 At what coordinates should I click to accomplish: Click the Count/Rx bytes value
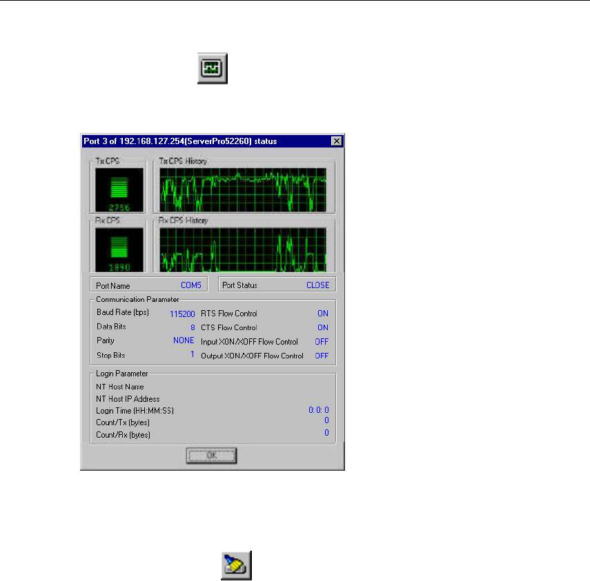326,433
